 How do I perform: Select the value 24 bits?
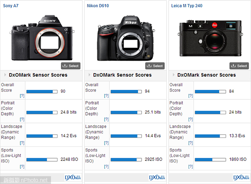(235, 112)
